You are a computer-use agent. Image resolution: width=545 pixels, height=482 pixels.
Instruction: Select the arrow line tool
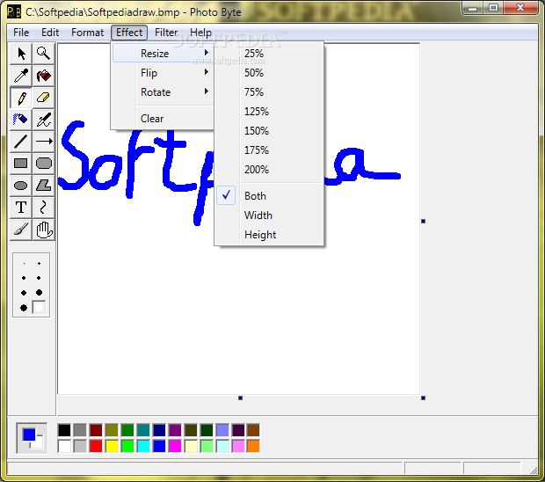click(43, 142)
